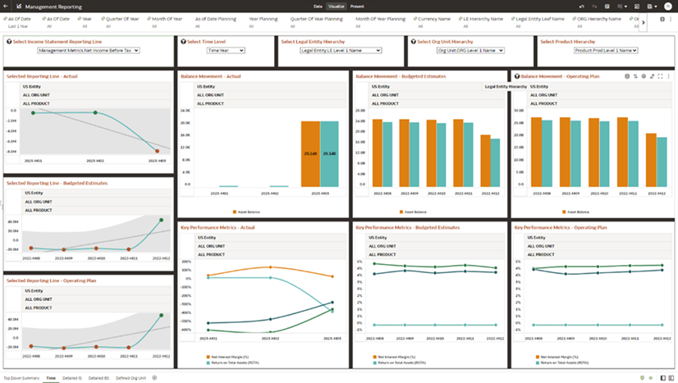Open the user profile avatar menu
The image size is (678, 383).
pos(667,7)
